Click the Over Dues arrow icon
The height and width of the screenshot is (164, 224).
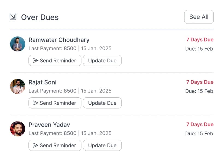click(x=13, y=17)
